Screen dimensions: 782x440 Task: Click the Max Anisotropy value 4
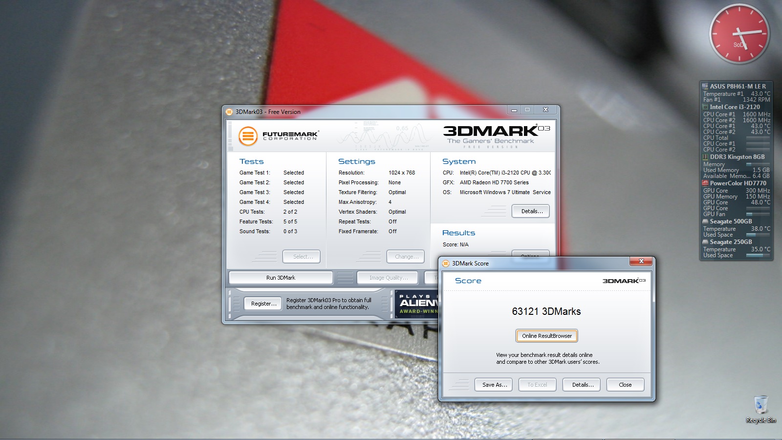(390, 202)
